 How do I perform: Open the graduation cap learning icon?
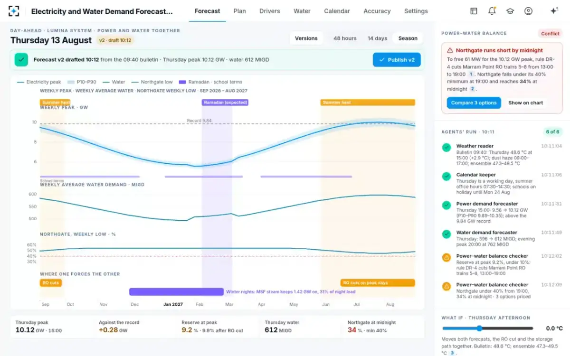click(x=510, y=11)
